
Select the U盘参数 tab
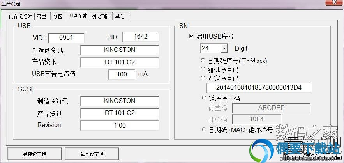pyautogui.click(x=79, y=16)
